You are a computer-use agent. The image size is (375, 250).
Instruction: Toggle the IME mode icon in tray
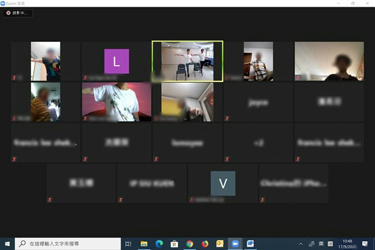pos(330,244)
